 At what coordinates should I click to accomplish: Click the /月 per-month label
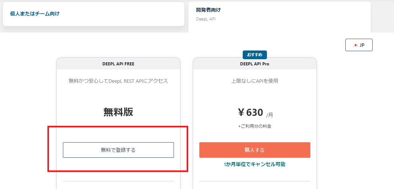(270, 115)
